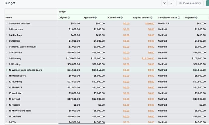Click the horizontal scrollbar under the table
The width and height of the screenshot is (209, 125).
click(82, 124)
